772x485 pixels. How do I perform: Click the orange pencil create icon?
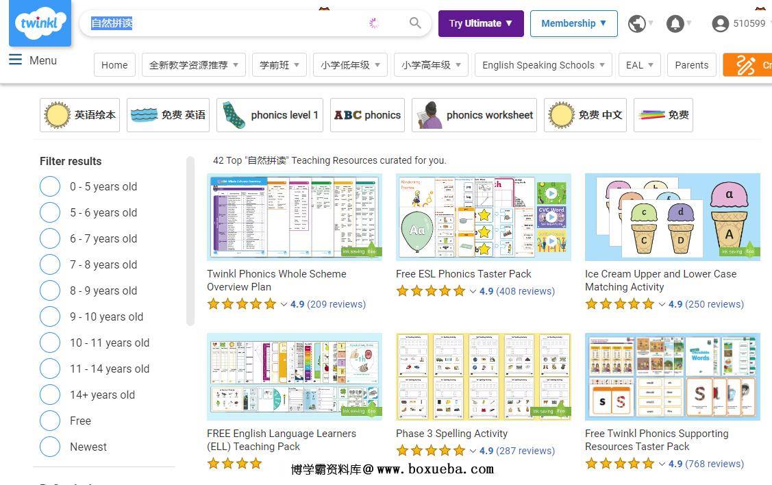tap(745, 65)
